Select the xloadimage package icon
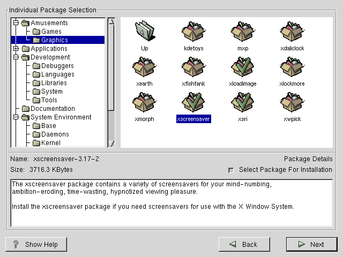Screen dimensions: 343x257 pyautogui.click(x=243, y=67)
